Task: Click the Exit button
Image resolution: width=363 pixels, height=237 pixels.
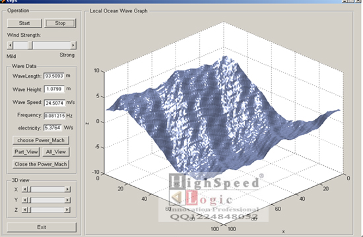Action: [42, 227]
